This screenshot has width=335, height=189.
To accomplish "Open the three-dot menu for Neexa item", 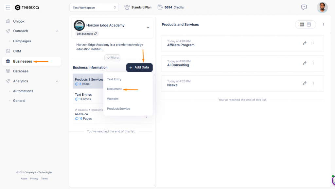I will click(x=313, y=83).
